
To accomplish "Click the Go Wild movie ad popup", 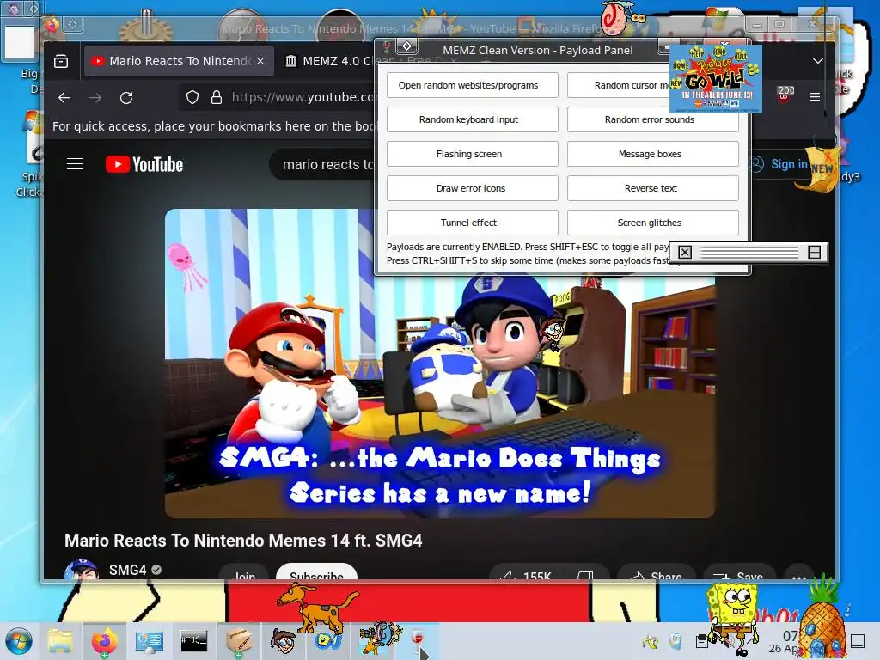I will 716,78.
